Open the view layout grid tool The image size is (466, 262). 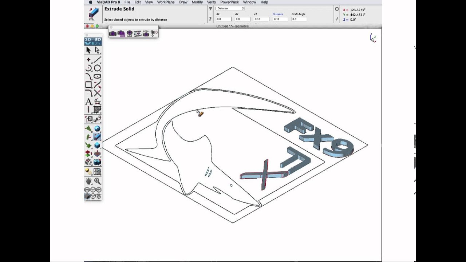coord(97,171)
